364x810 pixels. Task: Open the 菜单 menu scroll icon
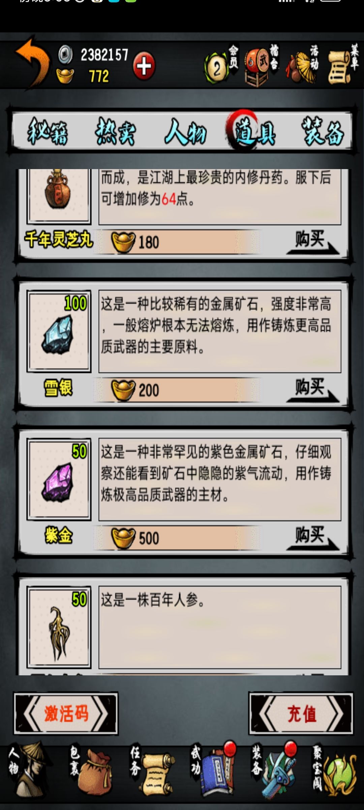tap(343, 64)
